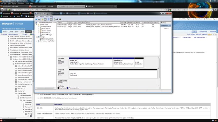
Task: Open the Help menu in Computer Management
Action: (51, 17)
